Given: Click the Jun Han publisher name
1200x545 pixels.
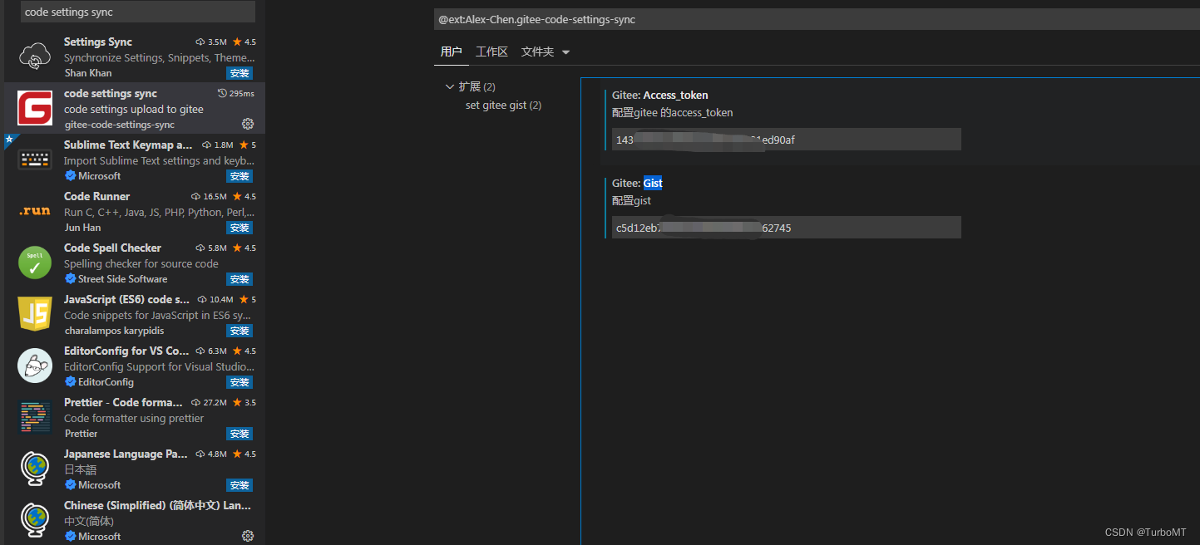Looking at the screenshot, I should point(82,228).
